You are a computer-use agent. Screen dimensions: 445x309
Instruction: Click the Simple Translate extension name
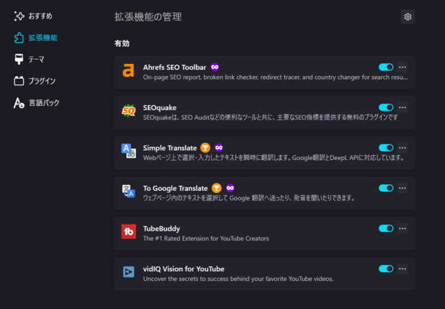point(170,148)
